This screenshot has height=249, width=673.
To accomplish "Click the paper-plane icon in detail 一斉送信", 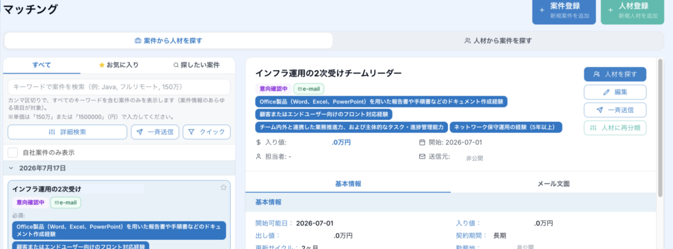I will 599,110.
